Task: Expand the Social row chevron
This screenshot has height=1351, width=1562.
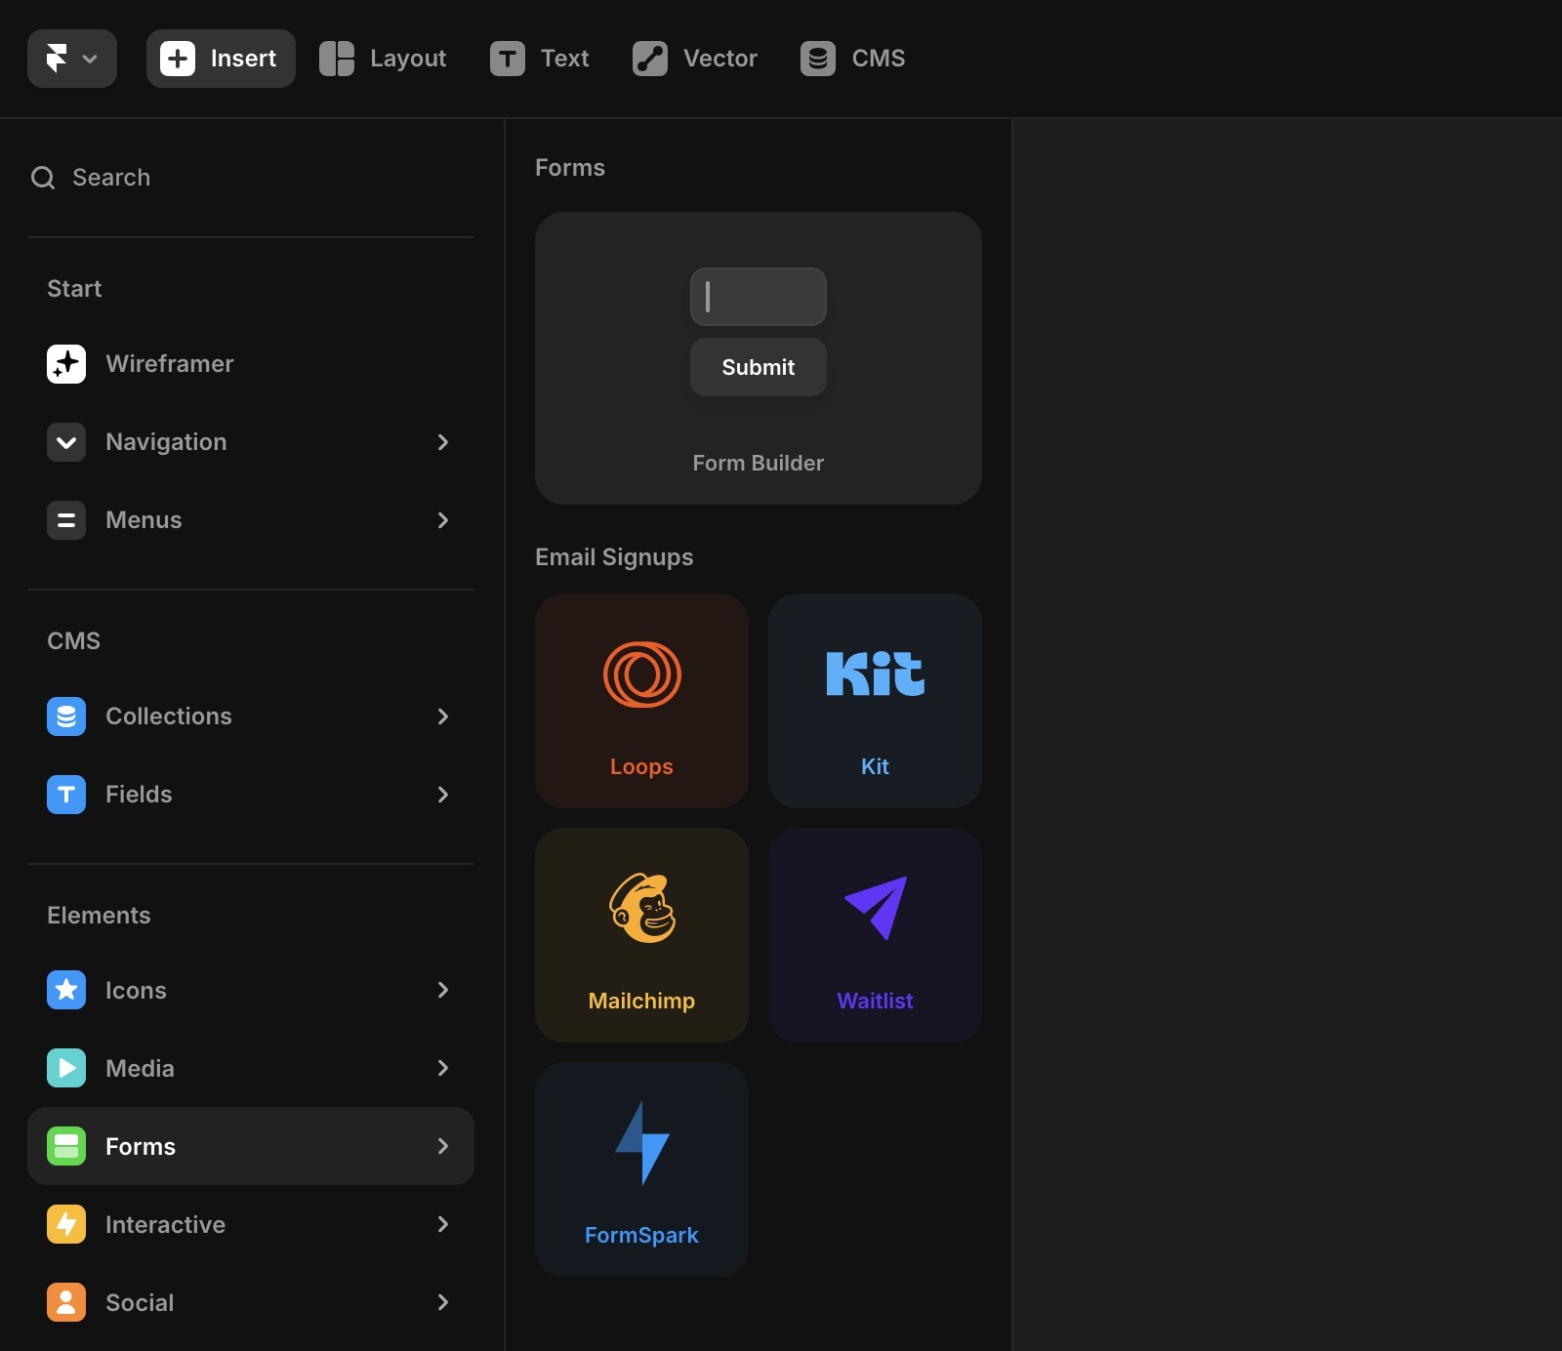Action: [x=443, y=1302]
